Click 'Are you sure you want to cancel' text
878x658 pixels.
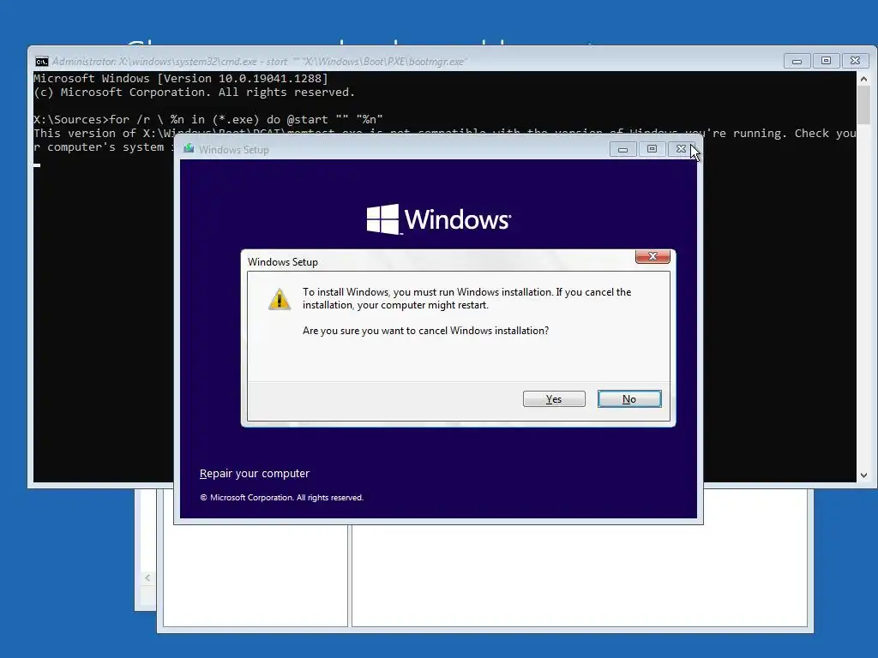click(425, 331)
